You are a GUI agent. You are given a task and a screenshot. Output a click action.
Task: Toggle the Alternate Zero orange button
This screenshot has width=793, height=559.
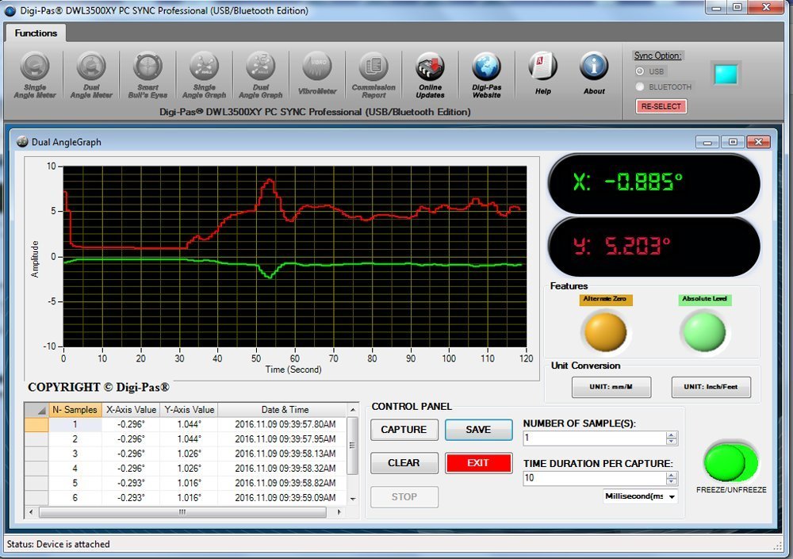click(606, 331)
